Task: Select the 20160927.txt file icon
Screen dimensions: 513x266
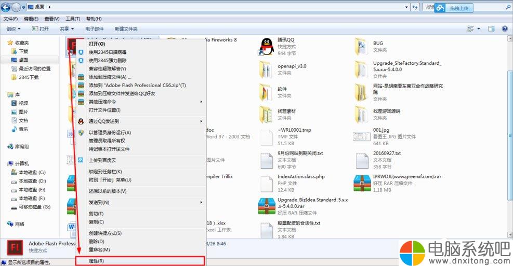Action: [362, 161]
